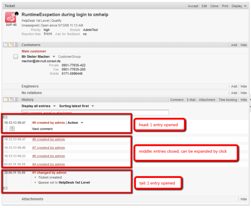Select first view-mode icon in Customers header

[x=5, y=45]
